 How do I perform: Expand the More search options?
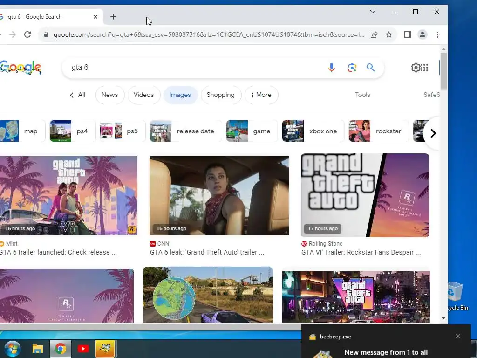pyautogui.click(x=261, y=95)
